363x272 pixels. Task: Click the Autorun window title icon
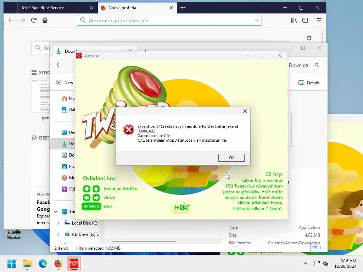coord(79,56)
